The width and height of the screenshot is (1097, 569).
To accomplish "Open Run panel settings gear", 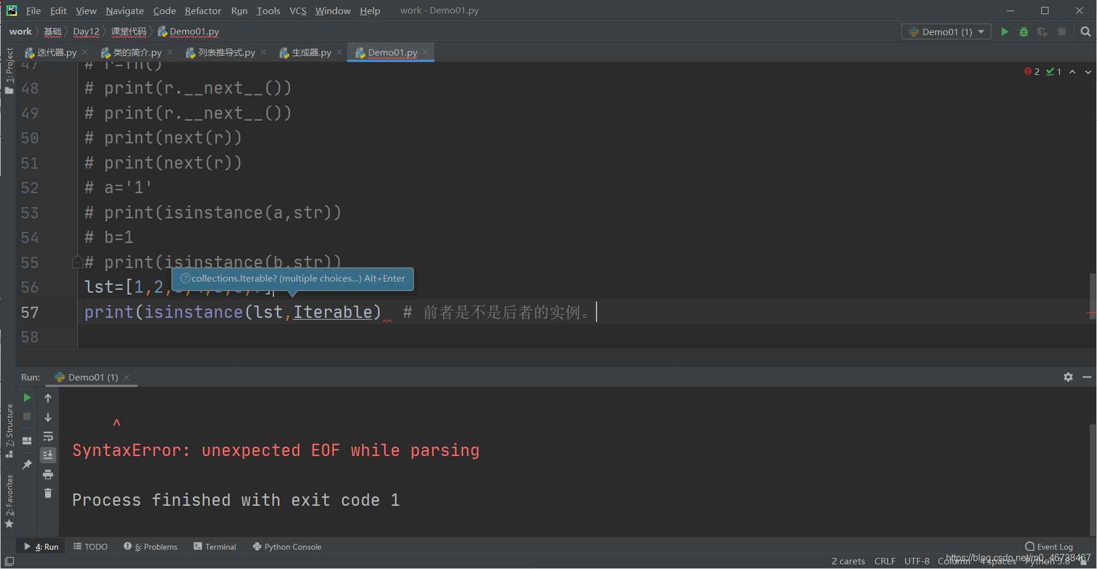I will click(x=1068, y=377).
